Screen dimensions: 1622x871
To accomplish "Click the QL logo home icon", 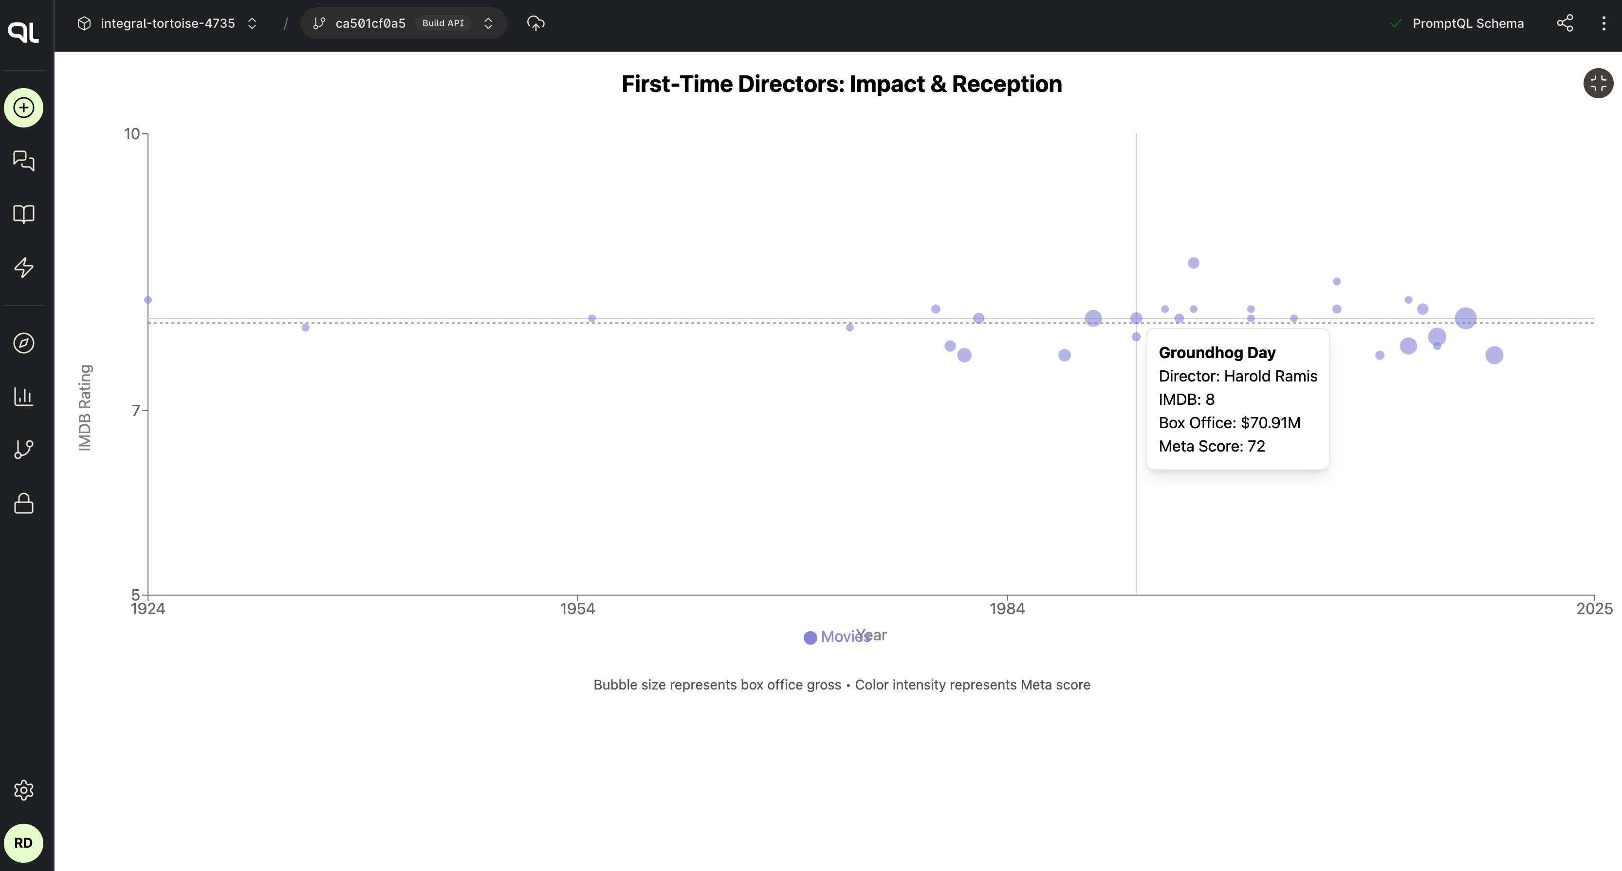I will pos(24,32).
